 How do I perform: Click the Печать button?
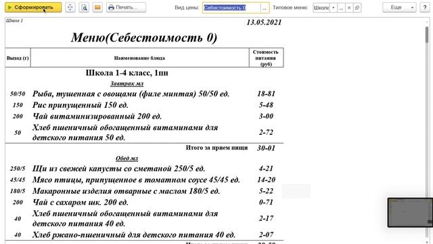[126, 7]
